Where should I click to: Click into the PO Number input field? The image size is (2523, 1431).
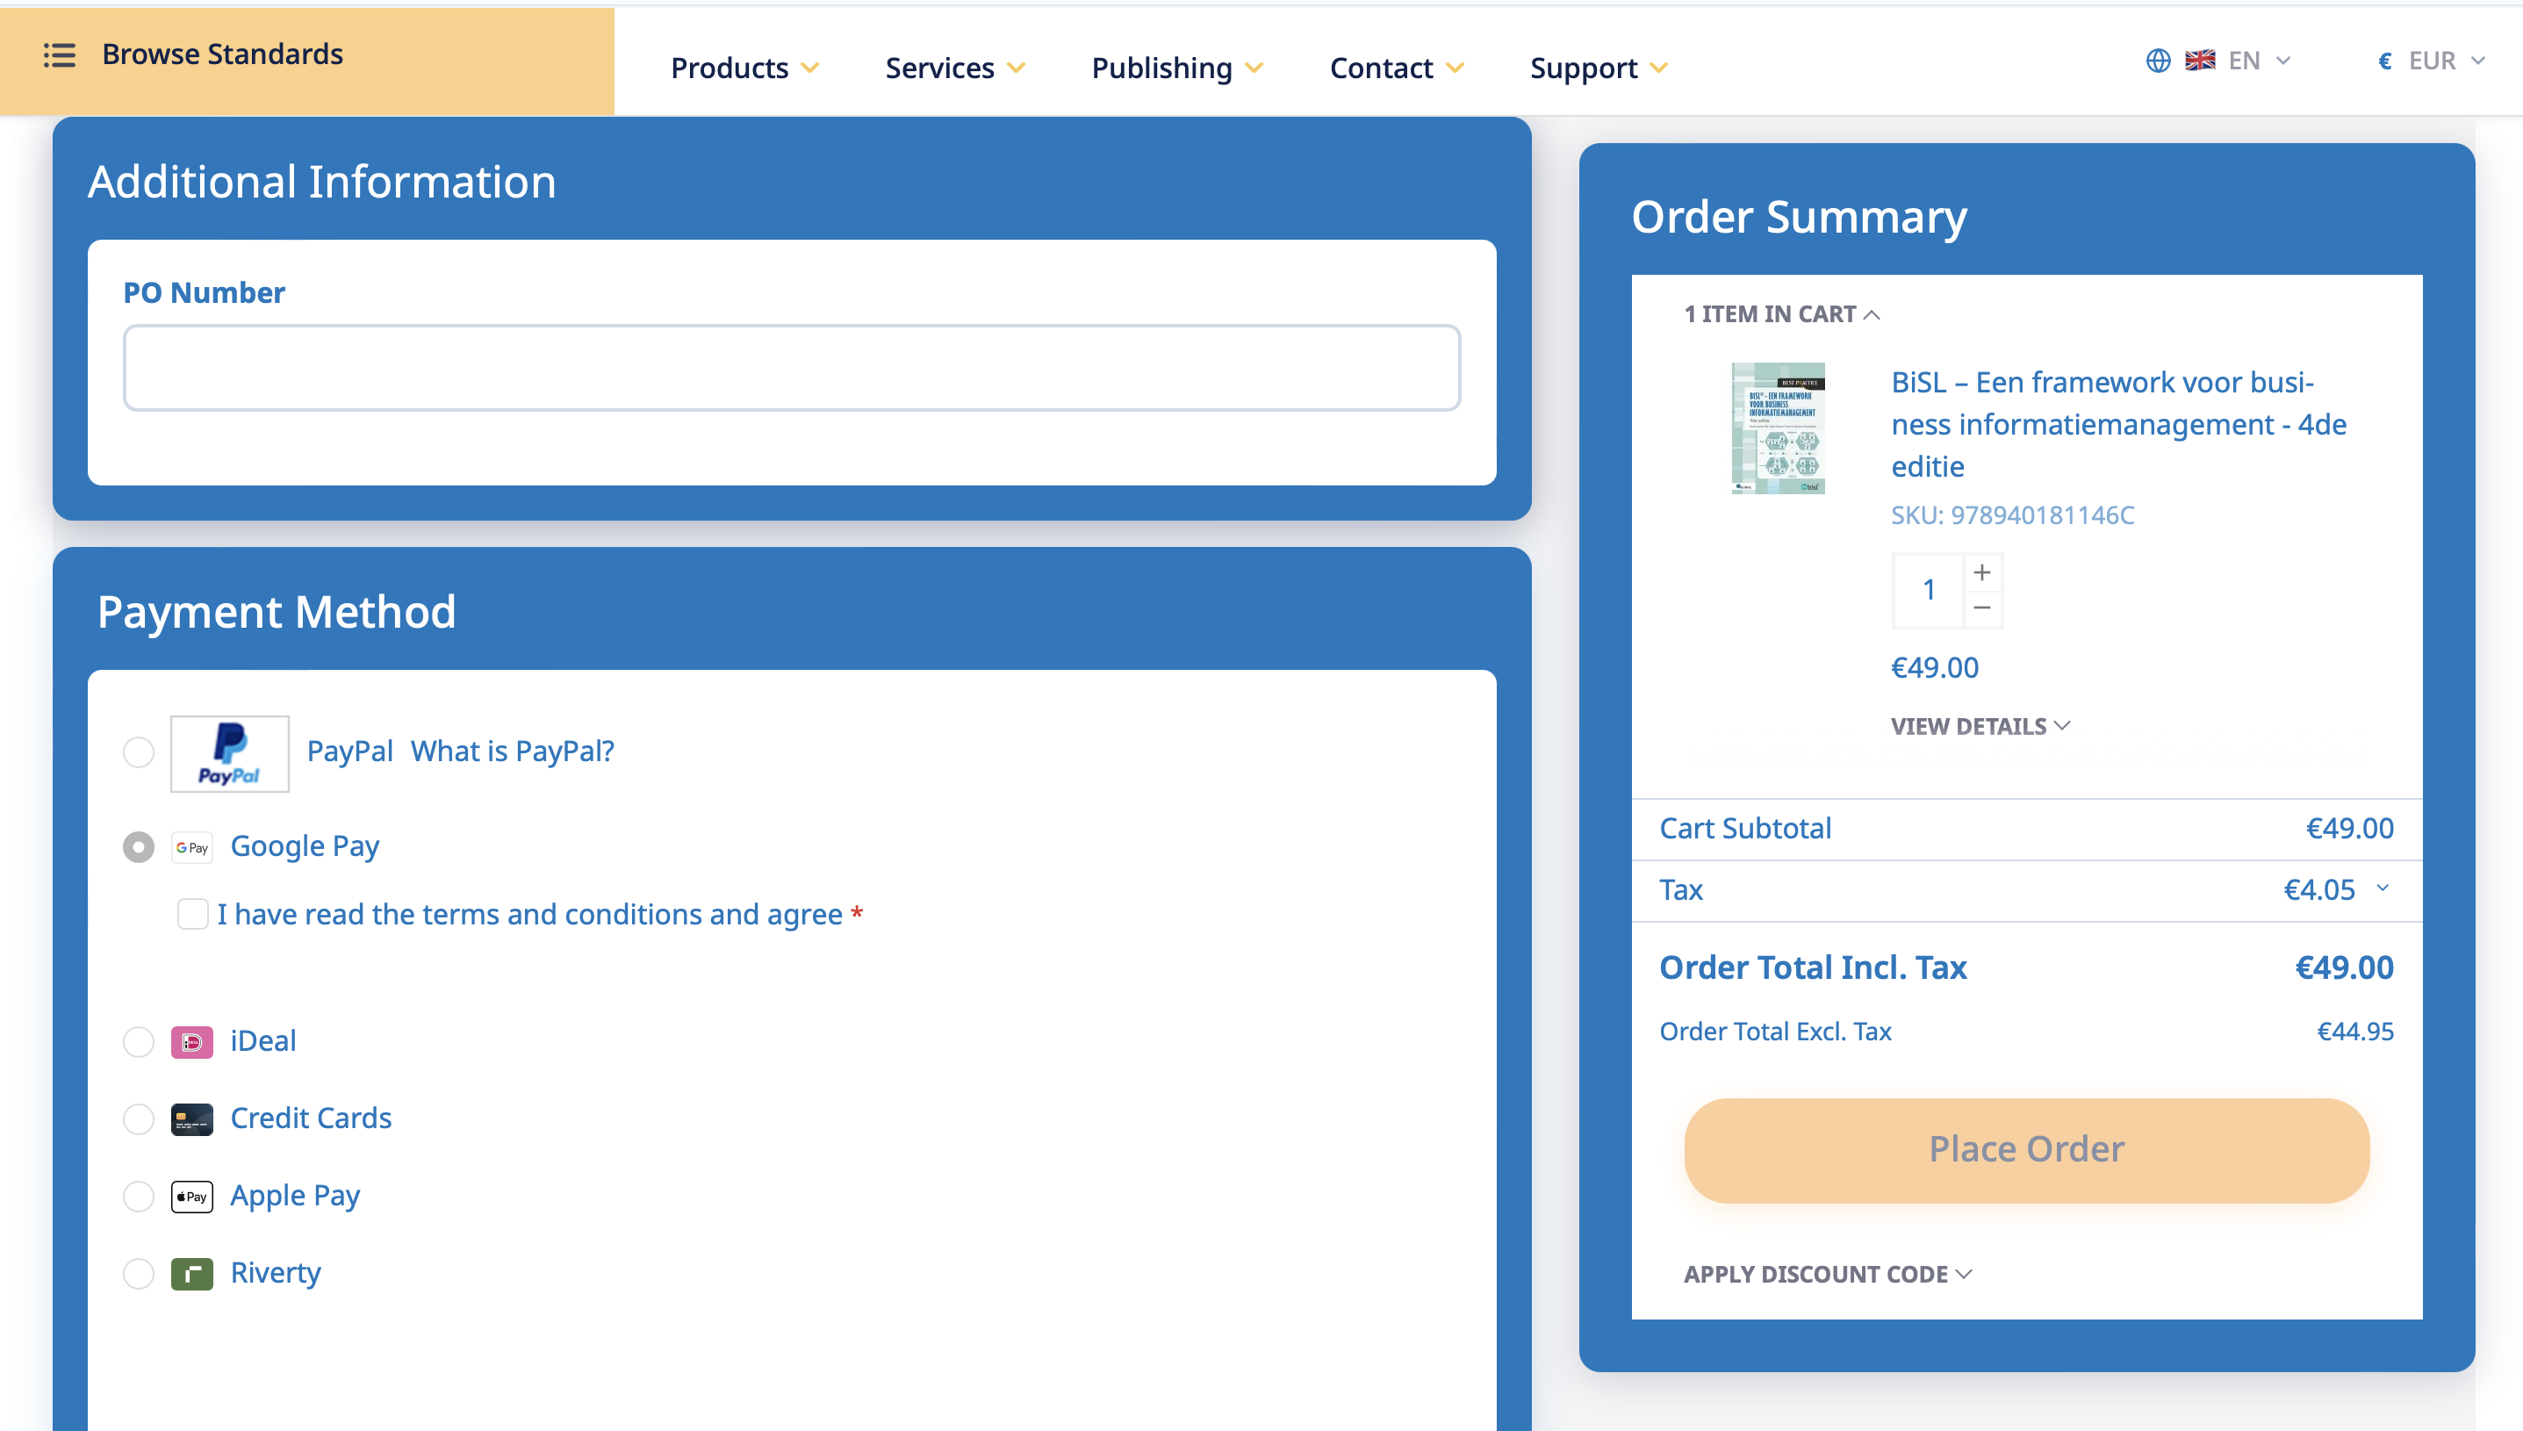791,368
